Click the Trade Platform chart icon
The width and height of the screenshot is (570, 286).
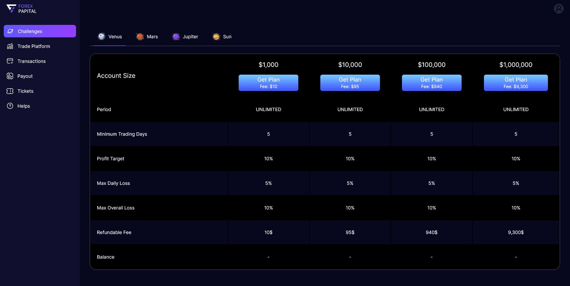pos(10,46)
